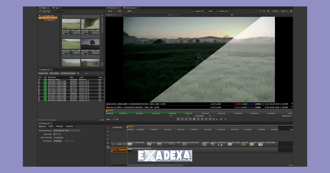
Task: Switch the Project bin to list view icon
Action: point(49,11)
